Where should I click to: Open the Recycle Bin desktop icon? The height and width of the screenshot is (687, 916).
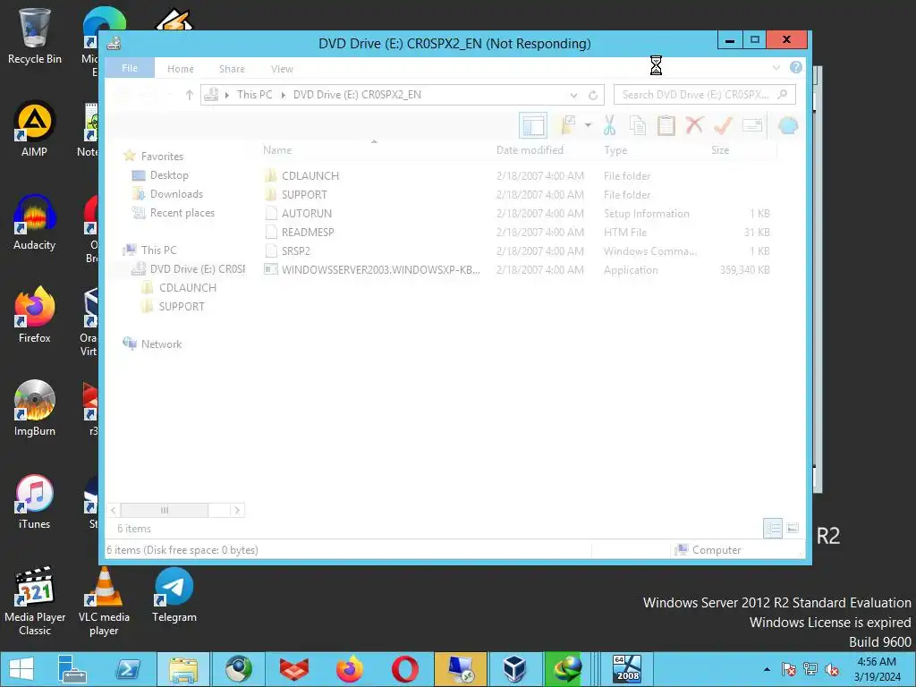pos(35,36)
